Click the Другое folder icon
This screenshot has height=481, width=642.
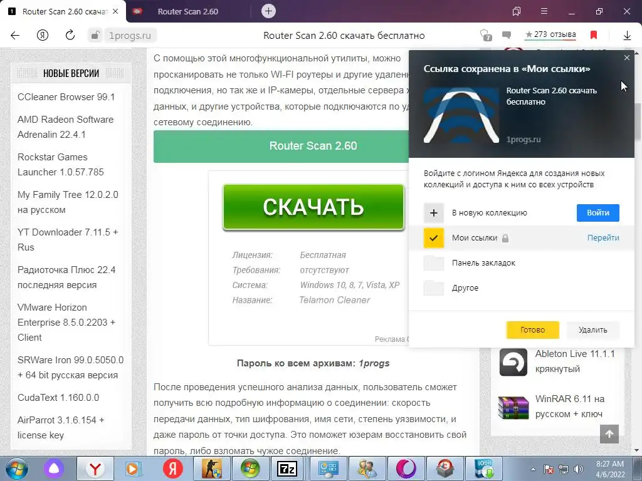pyautogui.click(x=434, y=287)
